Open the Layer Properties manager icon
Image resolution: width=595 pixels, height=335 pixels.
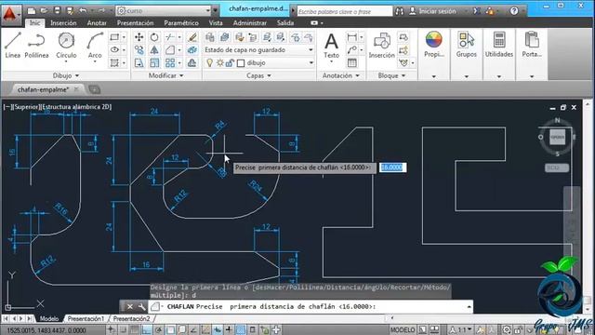click(x=209, y=37)
